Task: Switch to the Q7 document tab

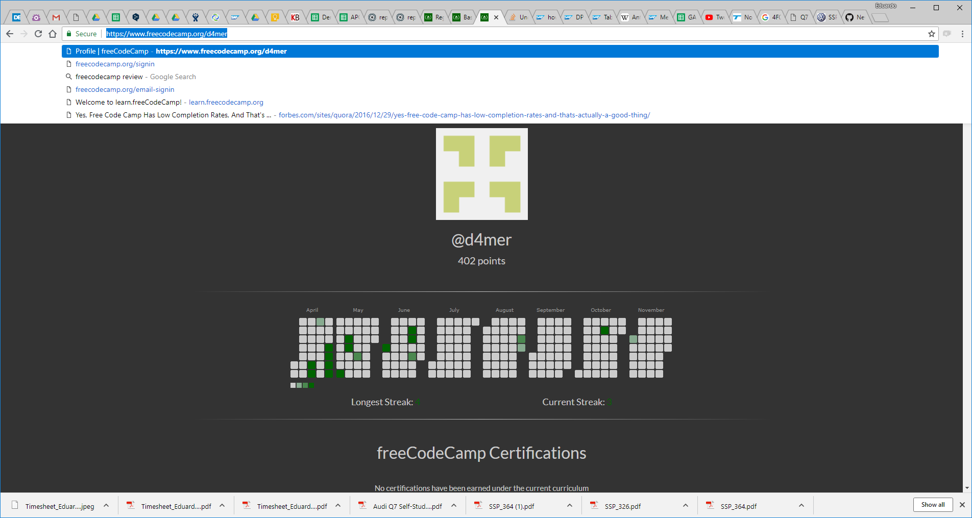Action: tap(798, 17)
